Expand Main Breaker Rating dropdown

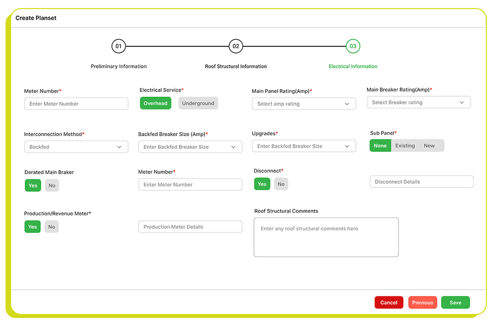click(x=418, y=103)
